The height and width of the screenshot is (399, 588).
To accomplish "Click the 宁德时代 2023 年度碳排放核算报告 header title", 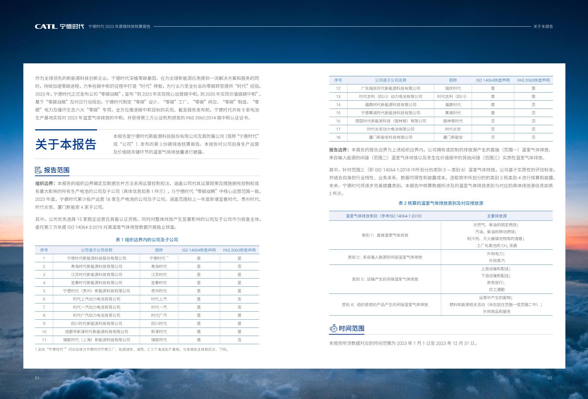I will pos(119,27).
